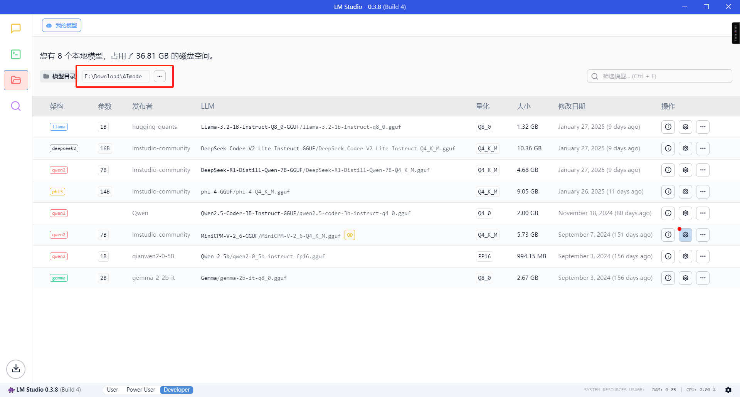740x397 pixels.
Task: Open more actions for MiniCPM-V-2_6 row
Action: [x=703, y=235]
